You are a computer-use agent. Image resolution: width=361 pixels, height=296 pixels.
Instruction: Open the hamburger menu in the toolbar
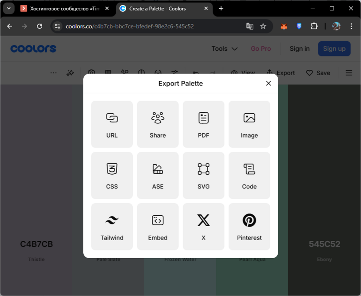(x=349, y=73)
